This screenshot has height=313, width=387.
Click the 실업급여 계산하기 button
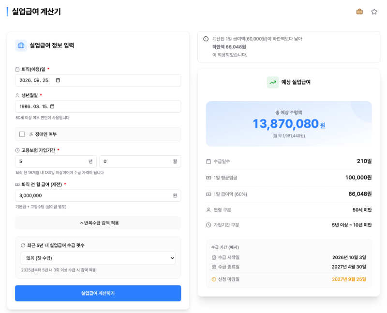[98, 293]
